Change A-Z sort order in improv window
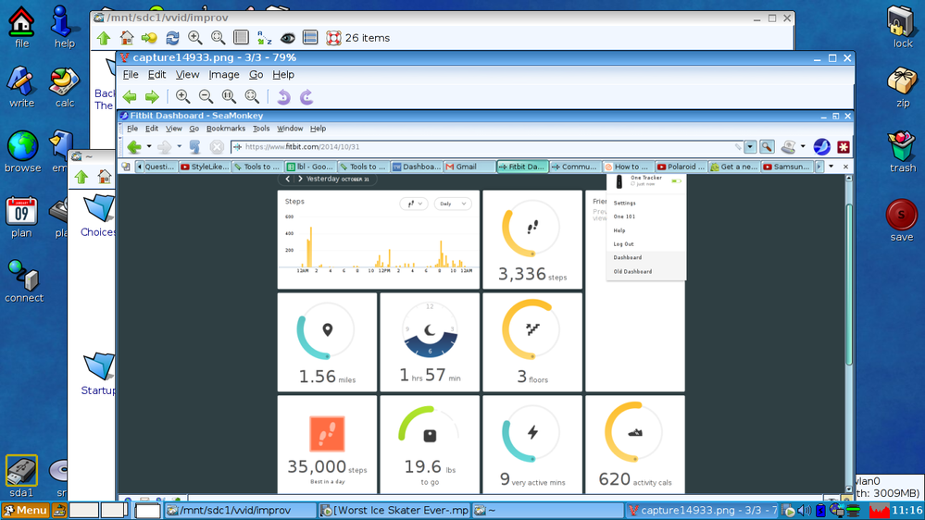This screenshot has width=925, height=520. tap(264, 38)
